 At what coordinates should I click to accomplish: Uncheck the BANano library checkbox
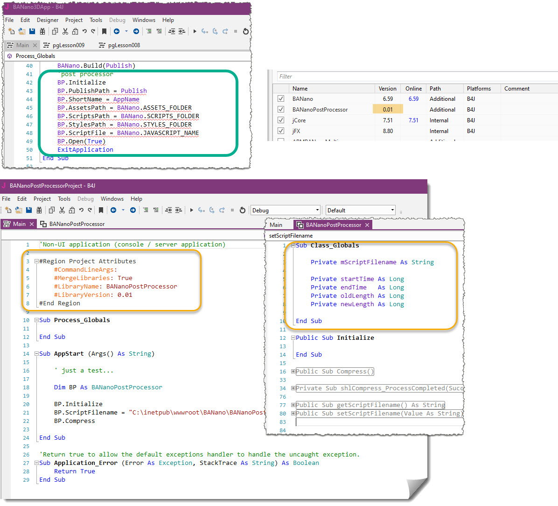pos(281,98)
